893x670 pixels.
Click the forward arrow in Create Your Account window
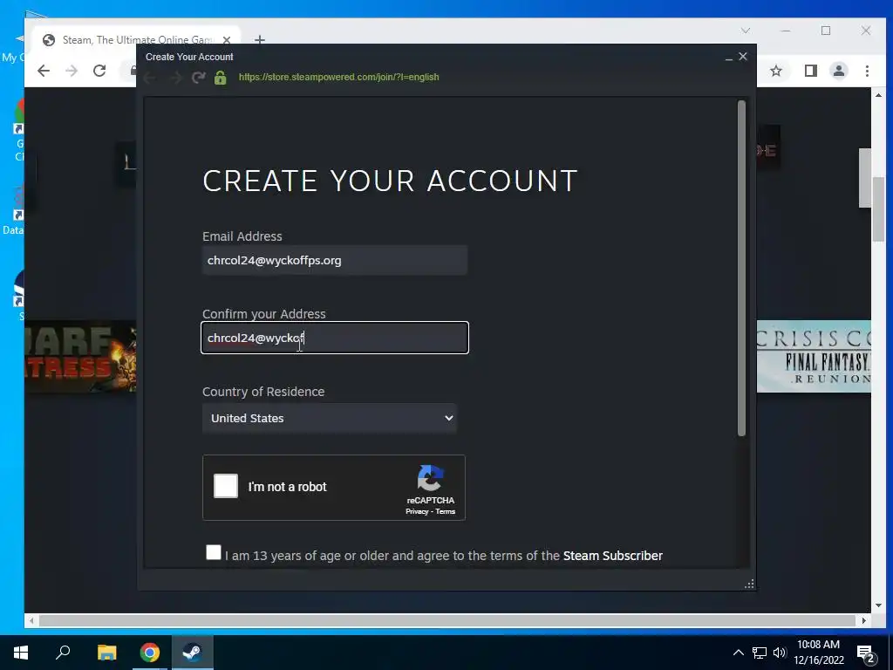[176, 78]
